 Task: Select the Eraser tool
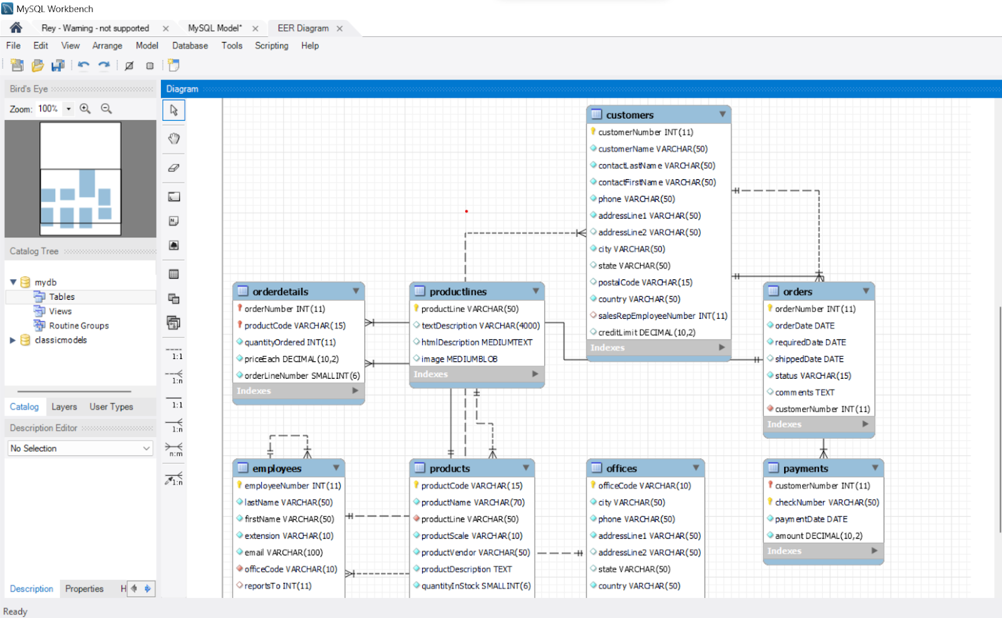[x=174, y=168]
